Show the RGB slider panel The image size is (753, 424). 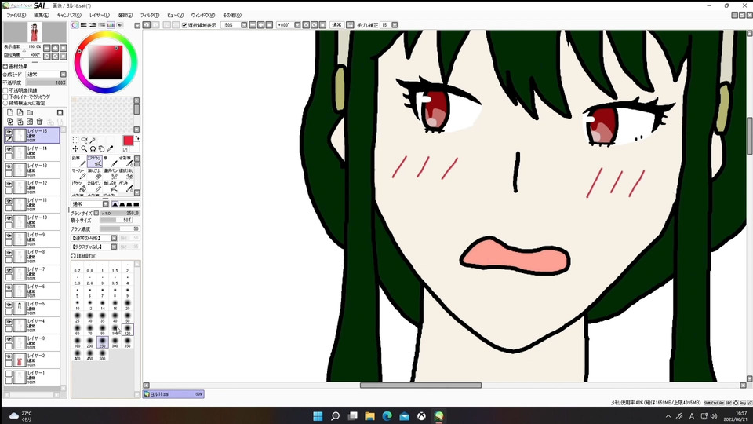point(84,25)
